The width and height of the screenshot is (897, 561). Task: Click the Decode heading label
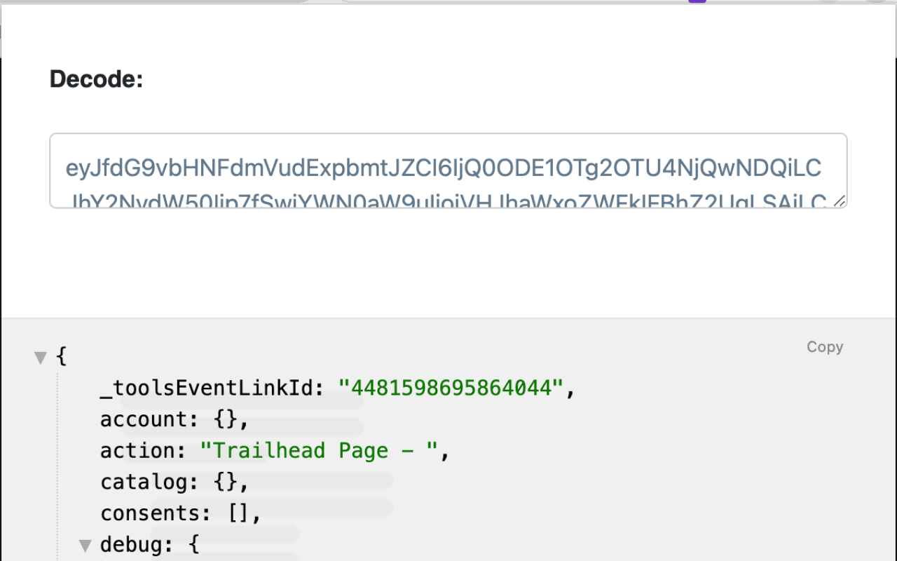coord(96,79)
